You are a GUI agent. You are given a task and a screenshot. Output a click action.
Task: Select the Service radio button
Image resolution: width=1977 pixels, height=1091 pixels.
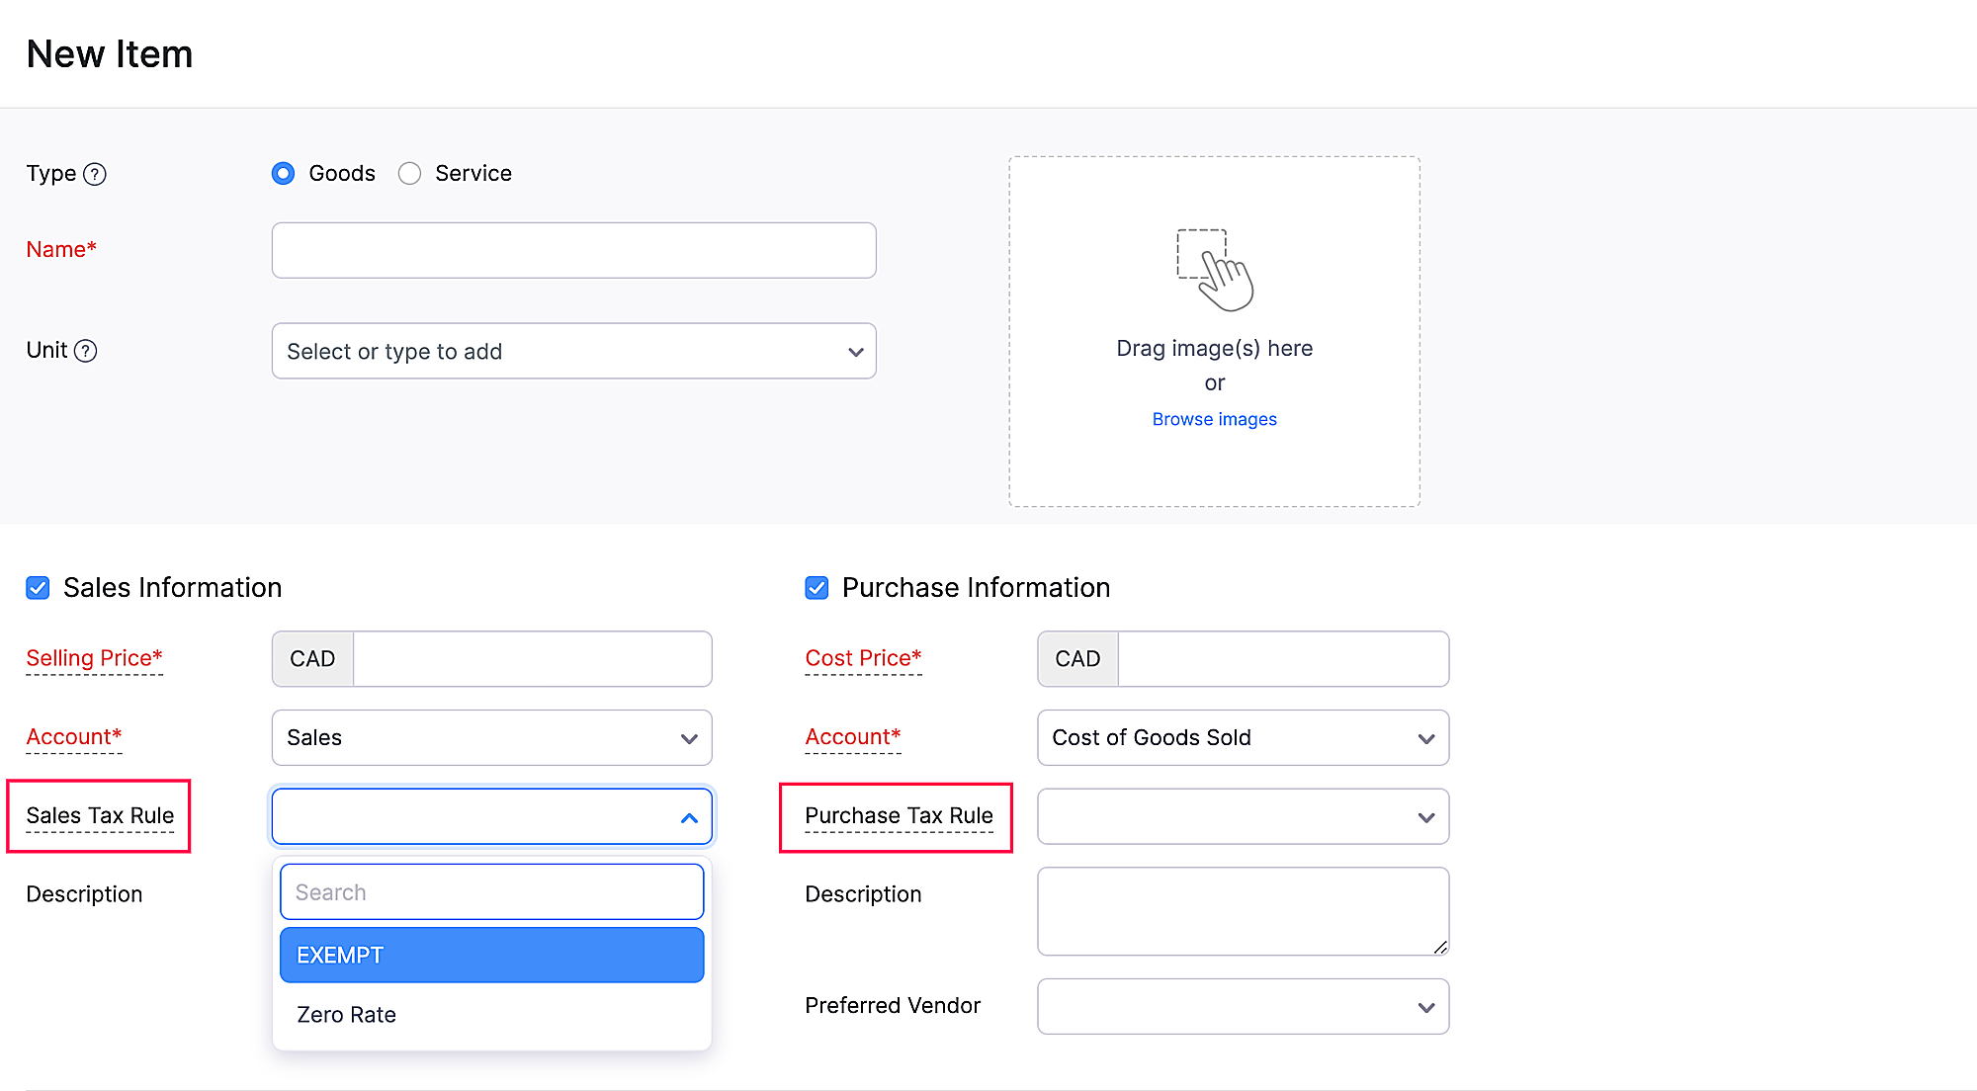pyautogui.click(x=409, y=174)
